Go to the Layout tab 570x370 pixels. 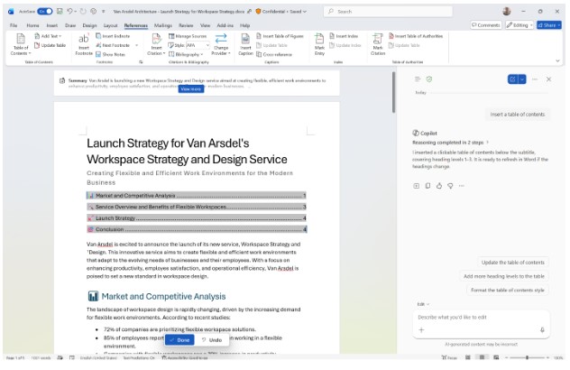pyautogui.click(x=111, y=25)
